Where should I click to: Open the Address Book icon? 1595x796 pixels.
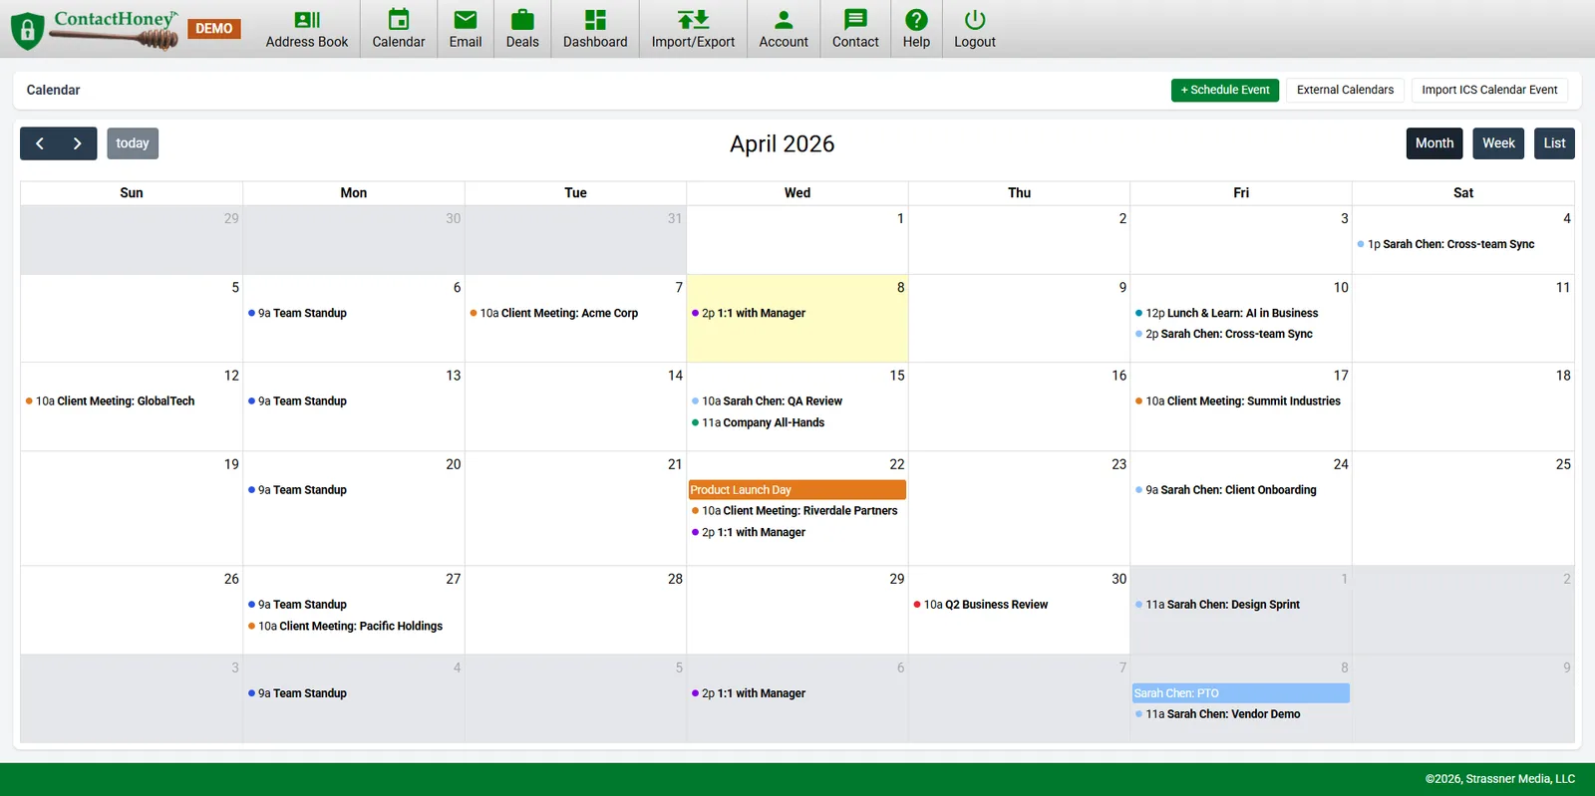click(307, 20)
